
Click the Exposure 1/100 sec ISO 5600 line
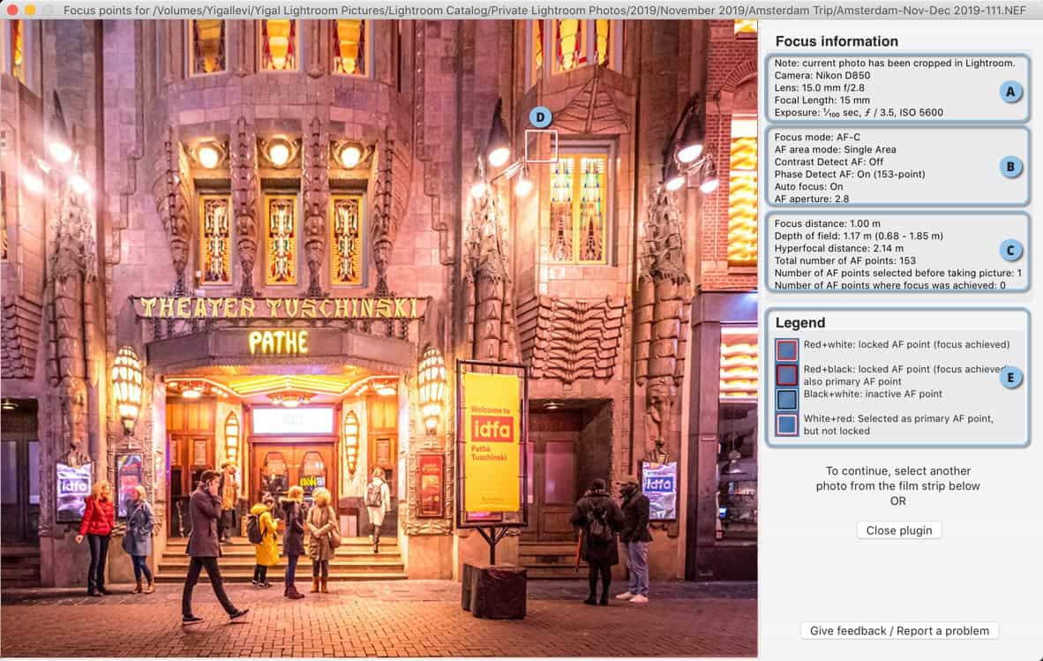click(x=858, y=112)
